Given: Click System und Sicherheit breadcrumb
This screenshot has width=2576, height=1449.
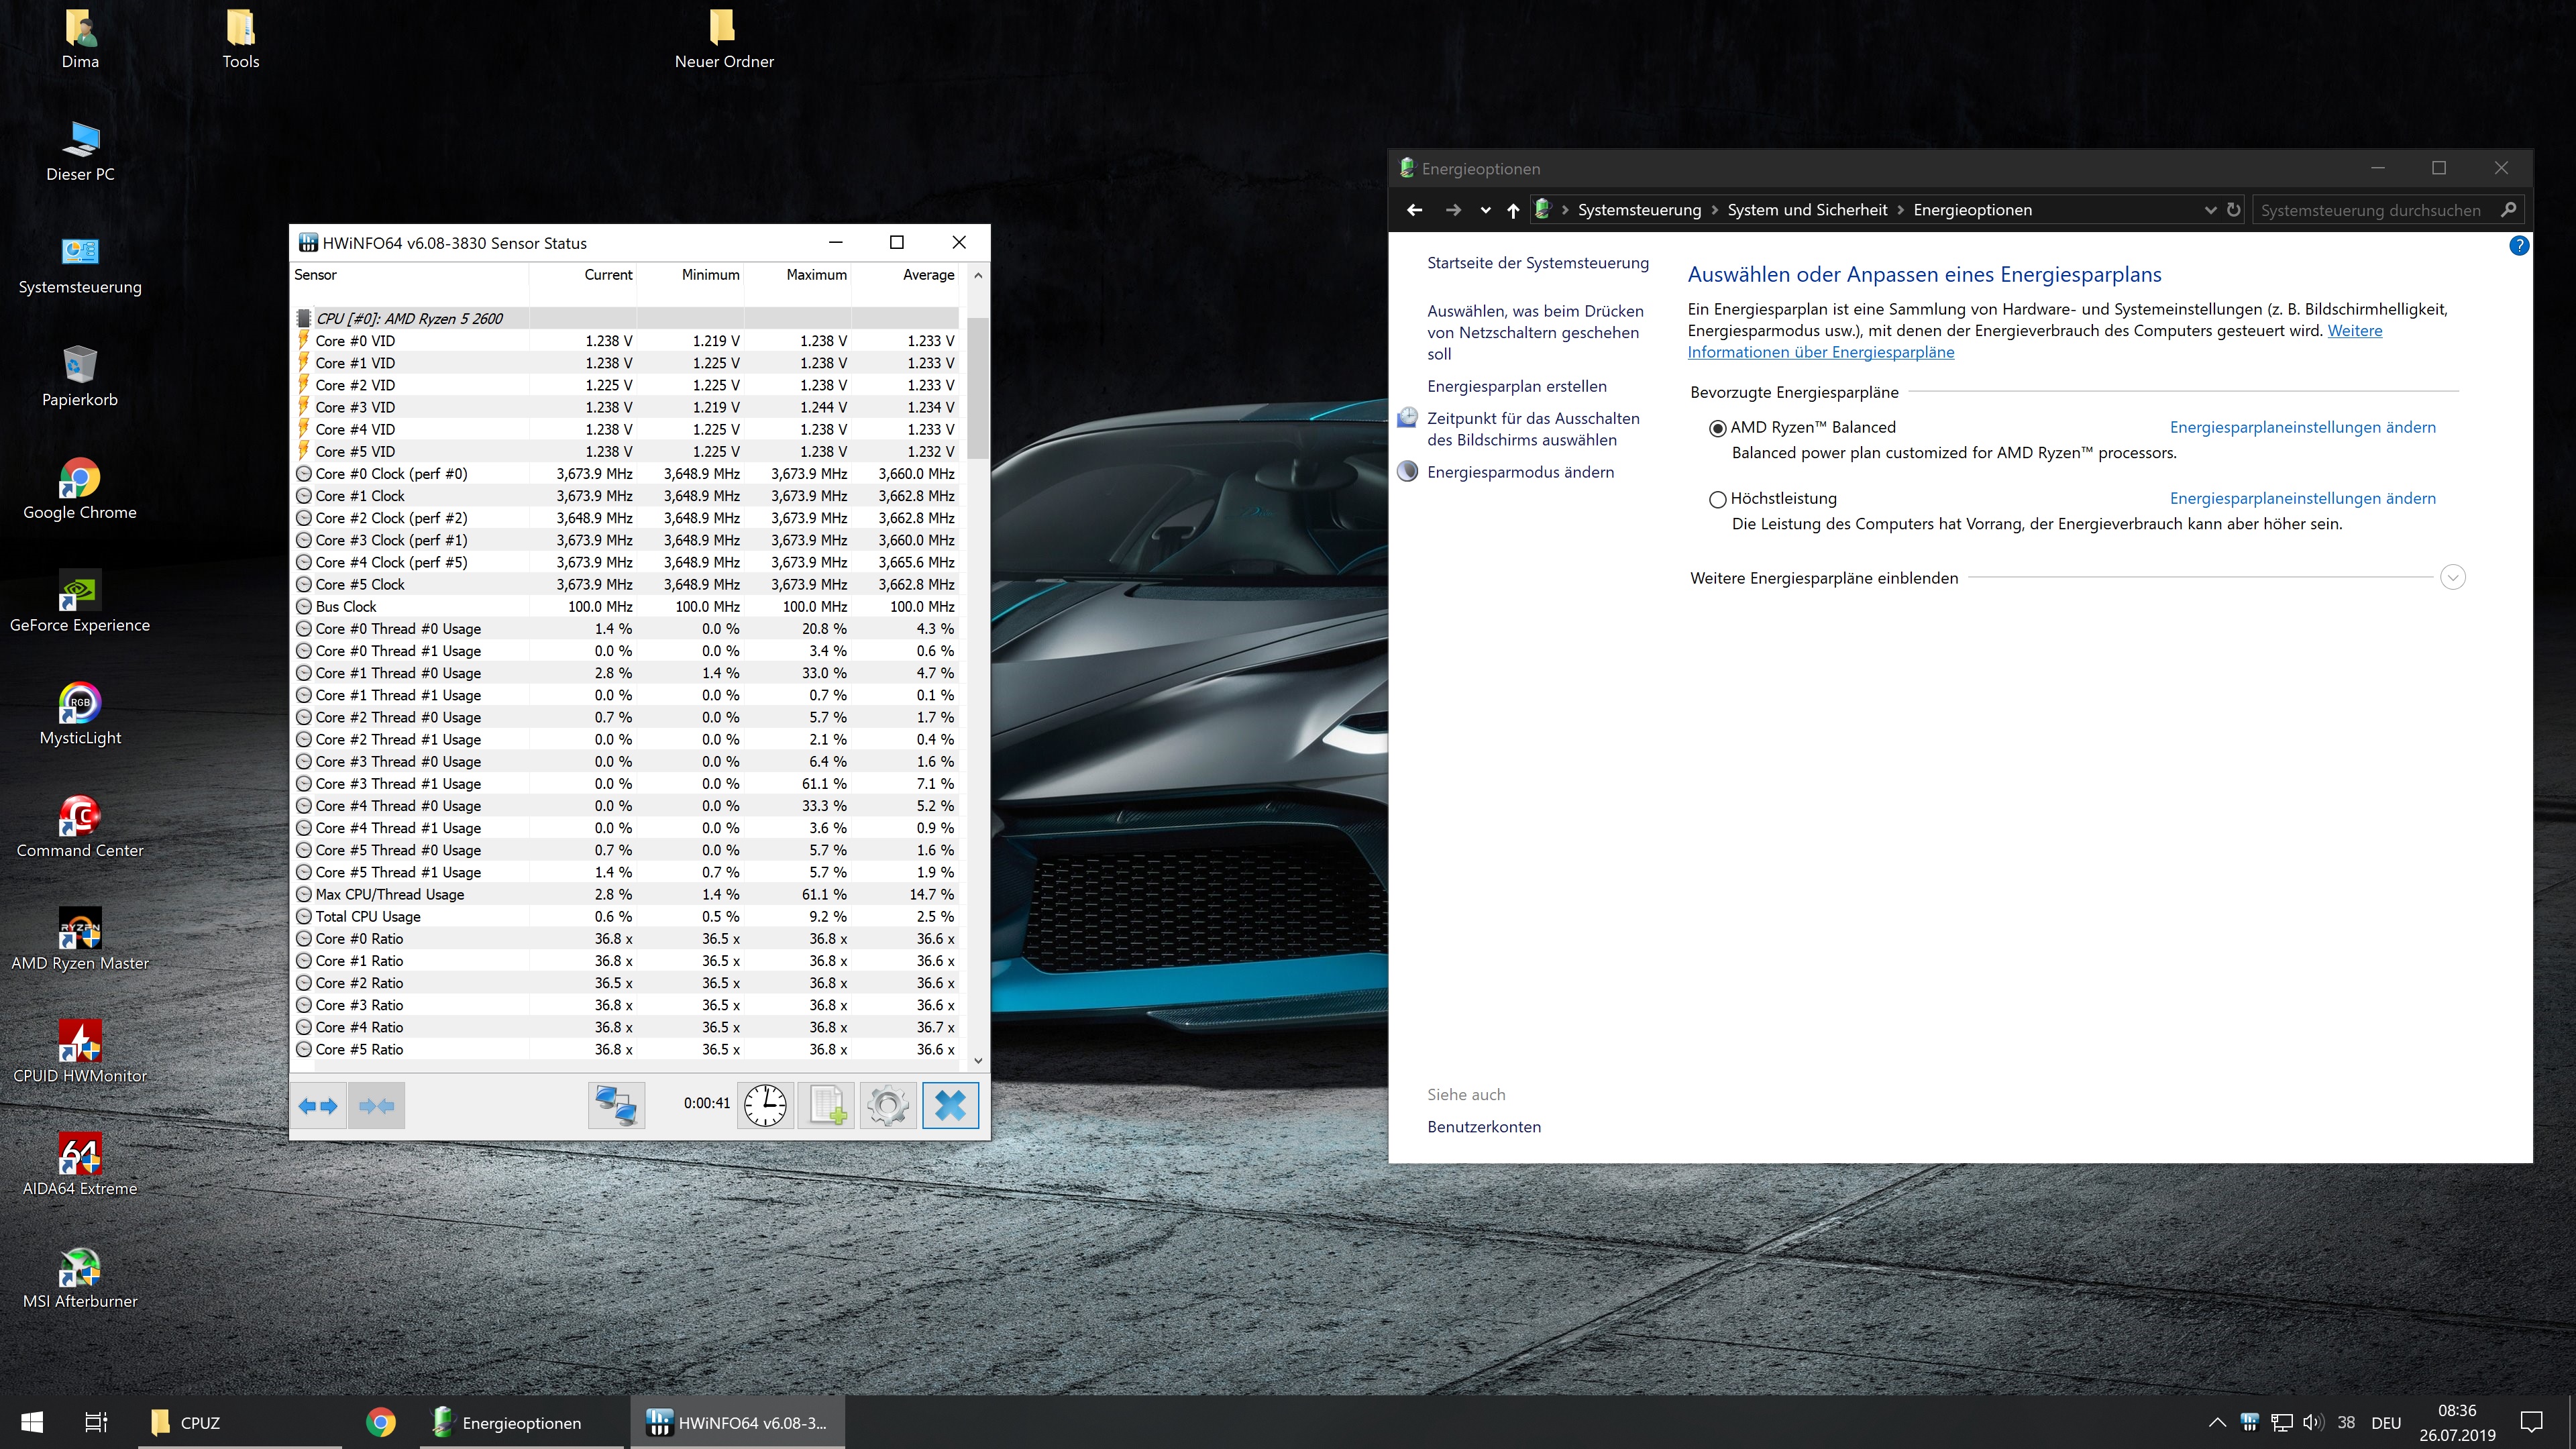Looking at the screenshot, I should coord(1807,210).
